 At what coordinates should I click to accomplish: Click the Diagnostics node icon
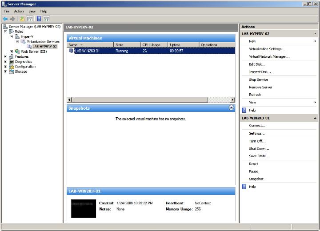12,61
